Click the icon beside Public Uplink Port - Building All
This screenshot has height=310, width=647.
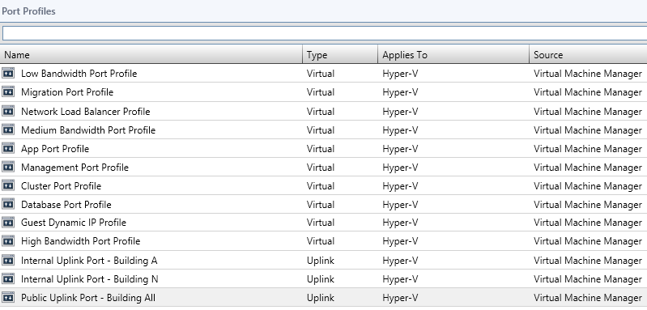coord(8,298)
